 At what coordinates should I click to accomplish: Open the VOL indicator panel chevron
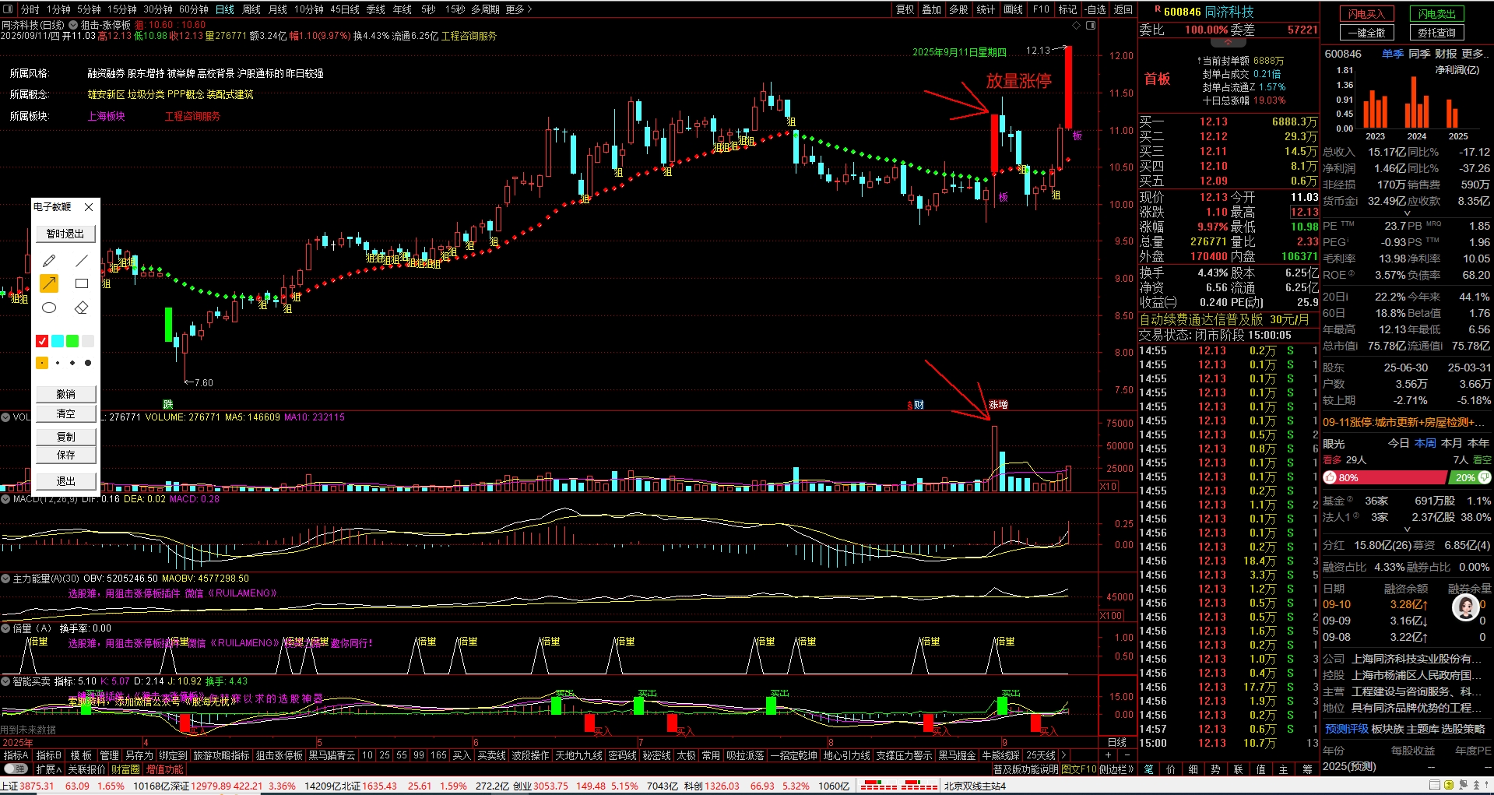click(x=5, y=417)
